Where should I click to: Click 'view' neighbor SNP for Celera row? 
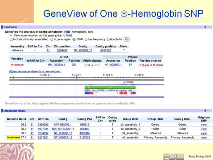pyautogui.click(x=204, y=125)
